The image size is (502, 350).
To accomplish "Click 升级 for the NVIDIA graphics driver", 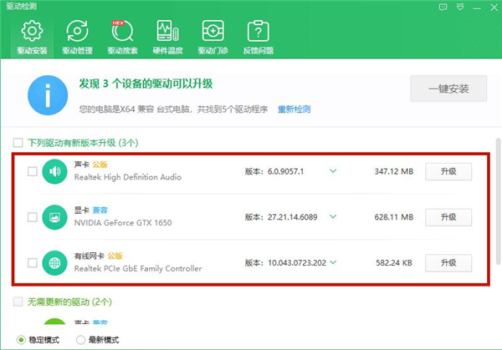I will [449, 217].
